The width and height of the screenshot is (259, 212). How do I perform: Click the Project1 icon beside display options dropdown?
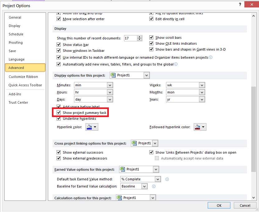click(x=113, y=75)
